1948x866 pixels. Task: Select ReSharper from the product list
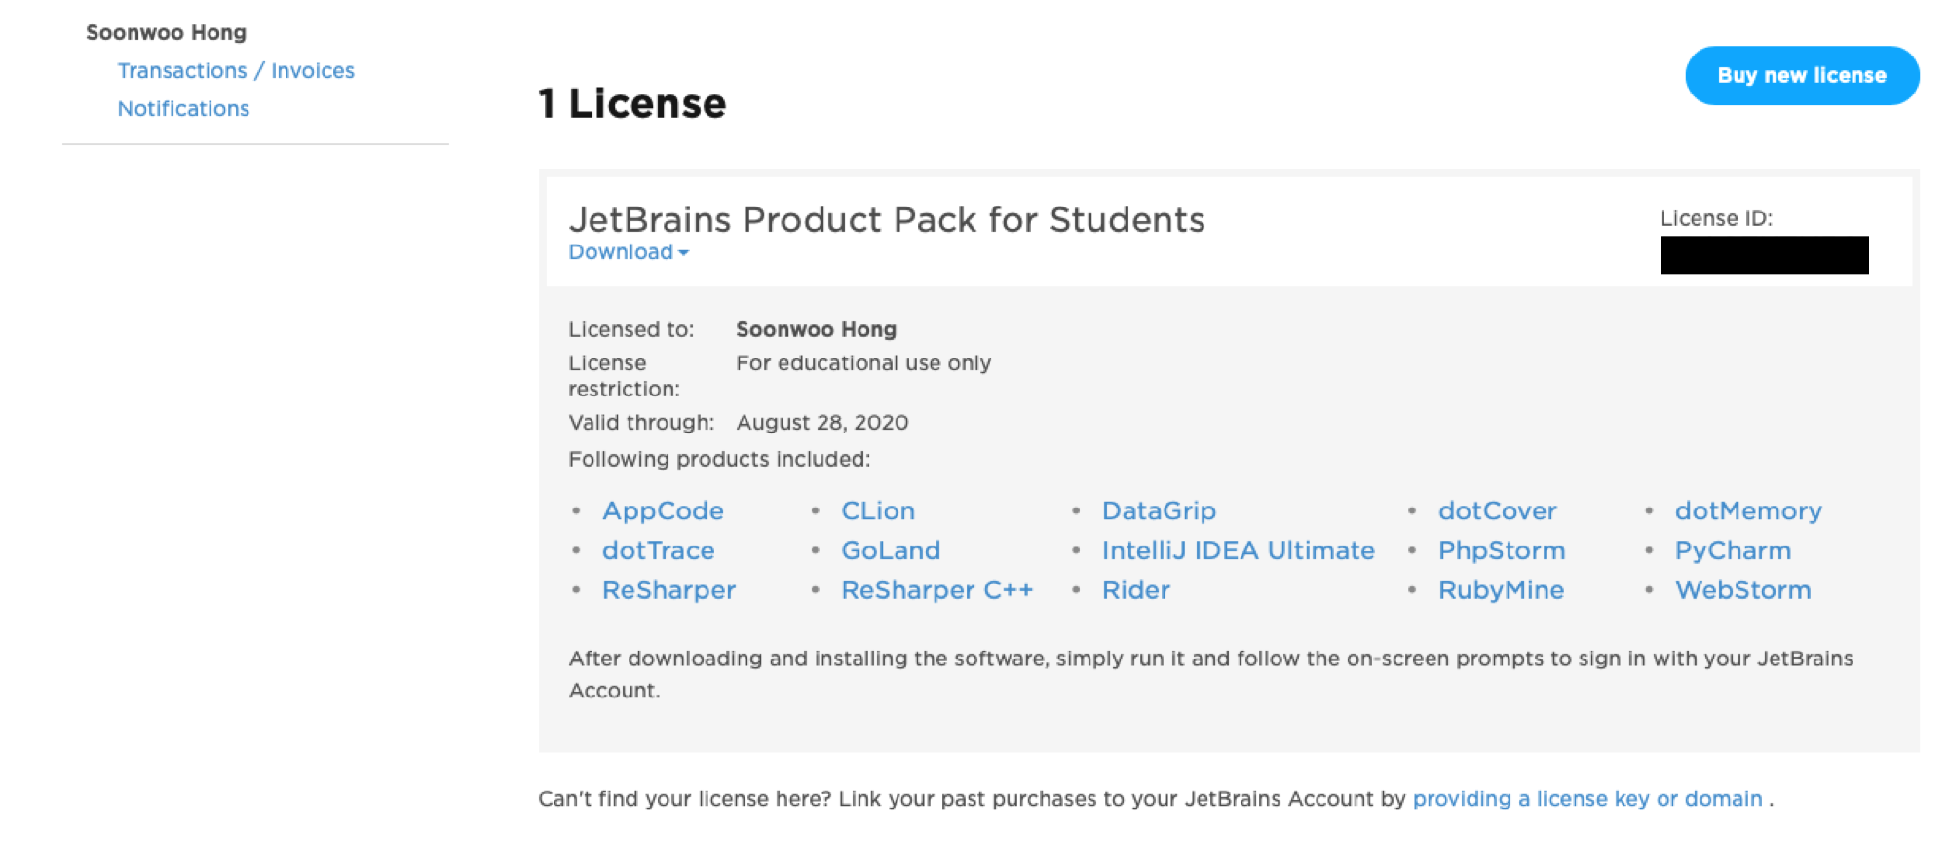click(668, 589)
